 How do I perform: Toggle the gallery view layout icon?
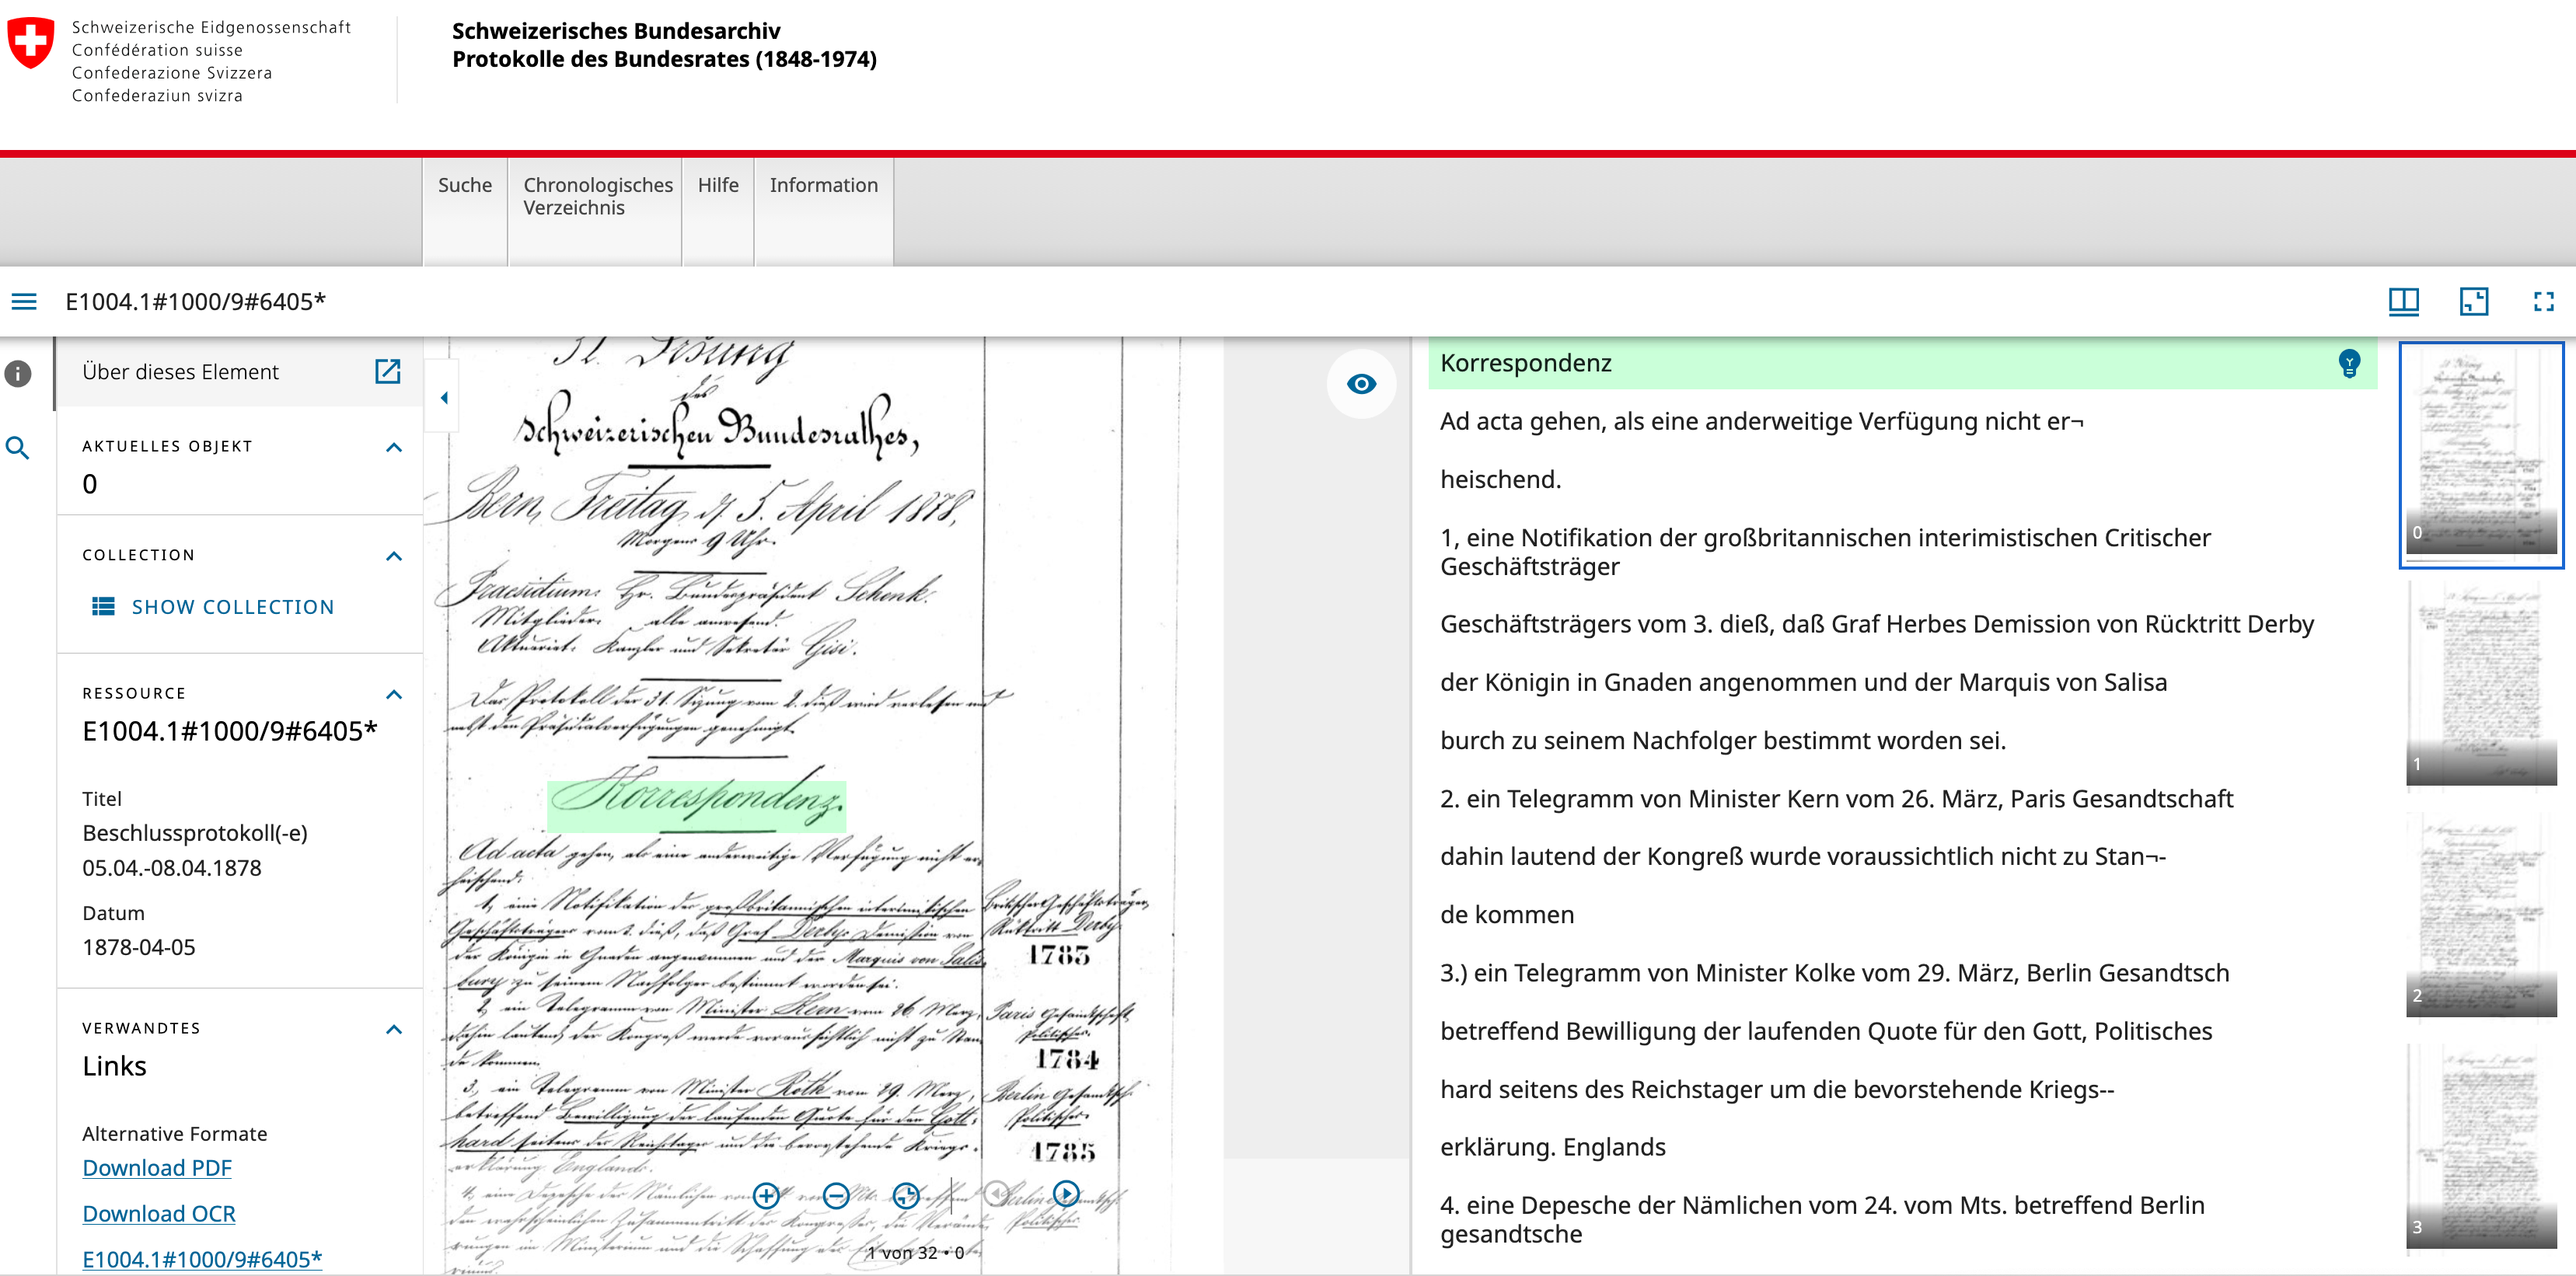click(2473, 302)
